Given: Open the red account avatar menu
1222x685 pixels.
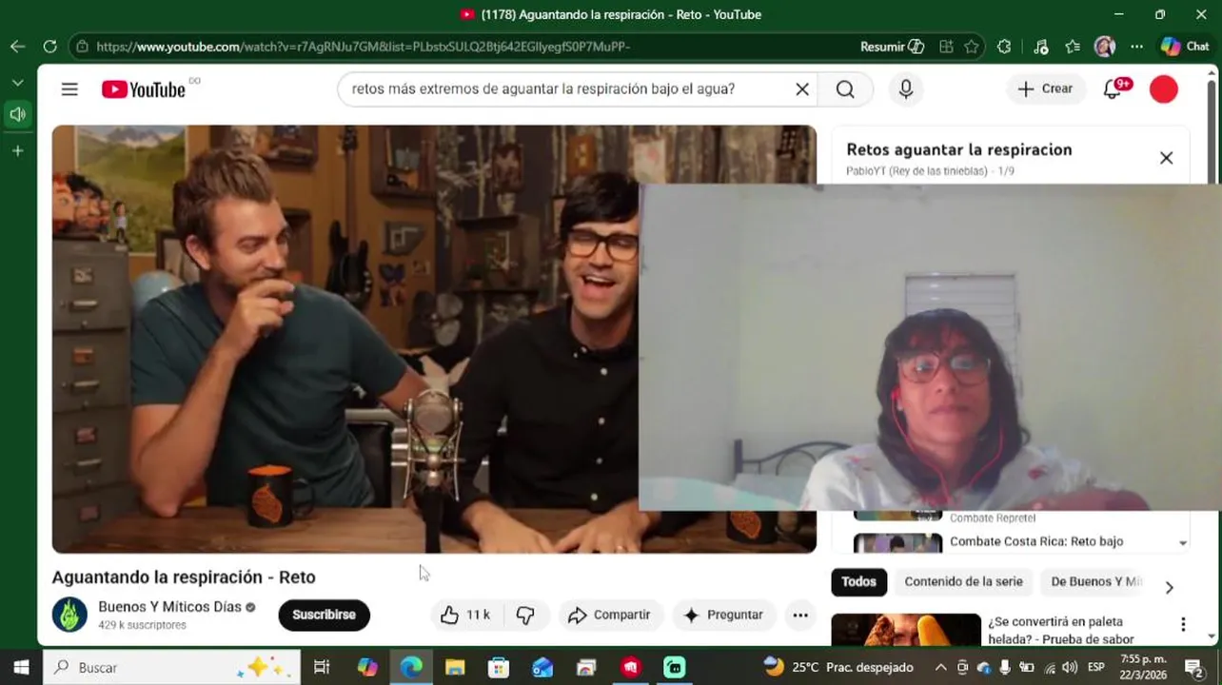Looking at the screenshot, I should pos(1164,89).
